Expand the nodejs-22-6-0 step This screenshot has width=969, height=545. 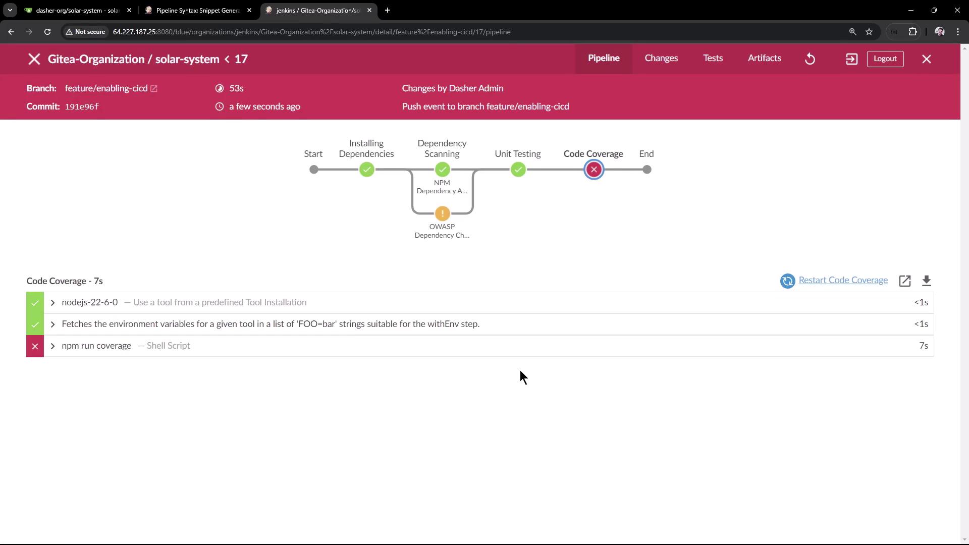pyautogui.click(x=52, y=303)
